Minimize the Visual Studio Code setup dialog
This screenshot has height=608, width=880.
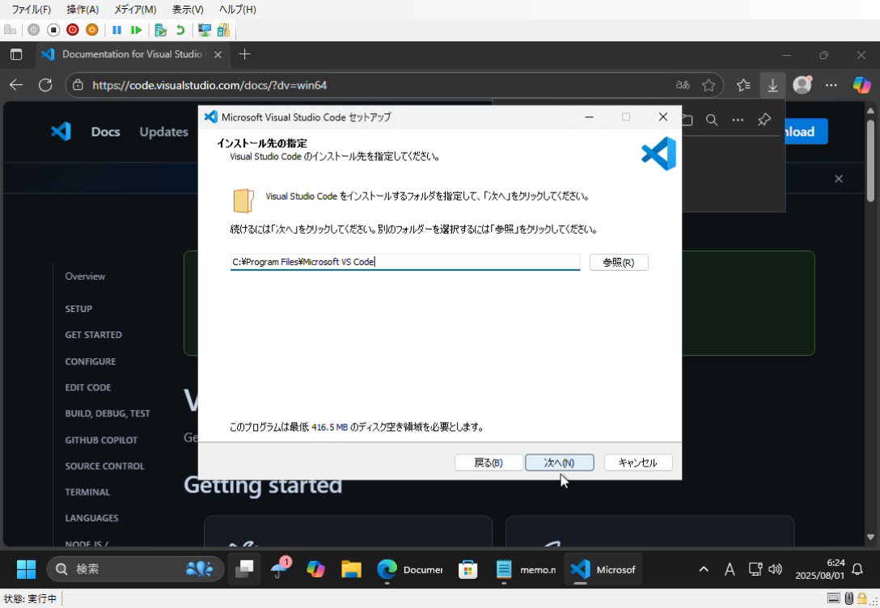tap(590, 116)
